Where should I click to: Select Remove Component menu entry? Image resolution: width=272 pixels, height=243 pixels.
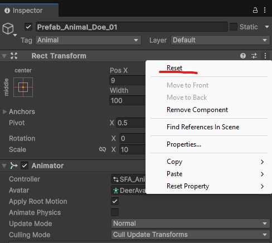[x=197, y=110]
